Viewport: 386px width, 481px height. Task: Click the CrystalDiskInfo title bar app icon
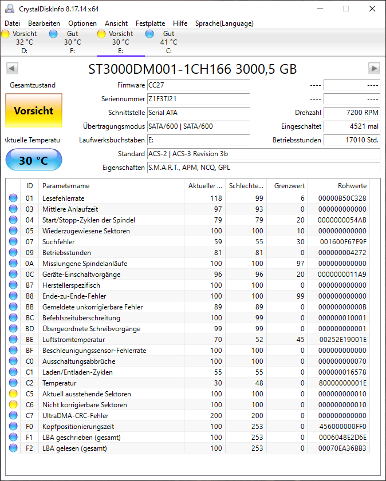pos(10,9)
